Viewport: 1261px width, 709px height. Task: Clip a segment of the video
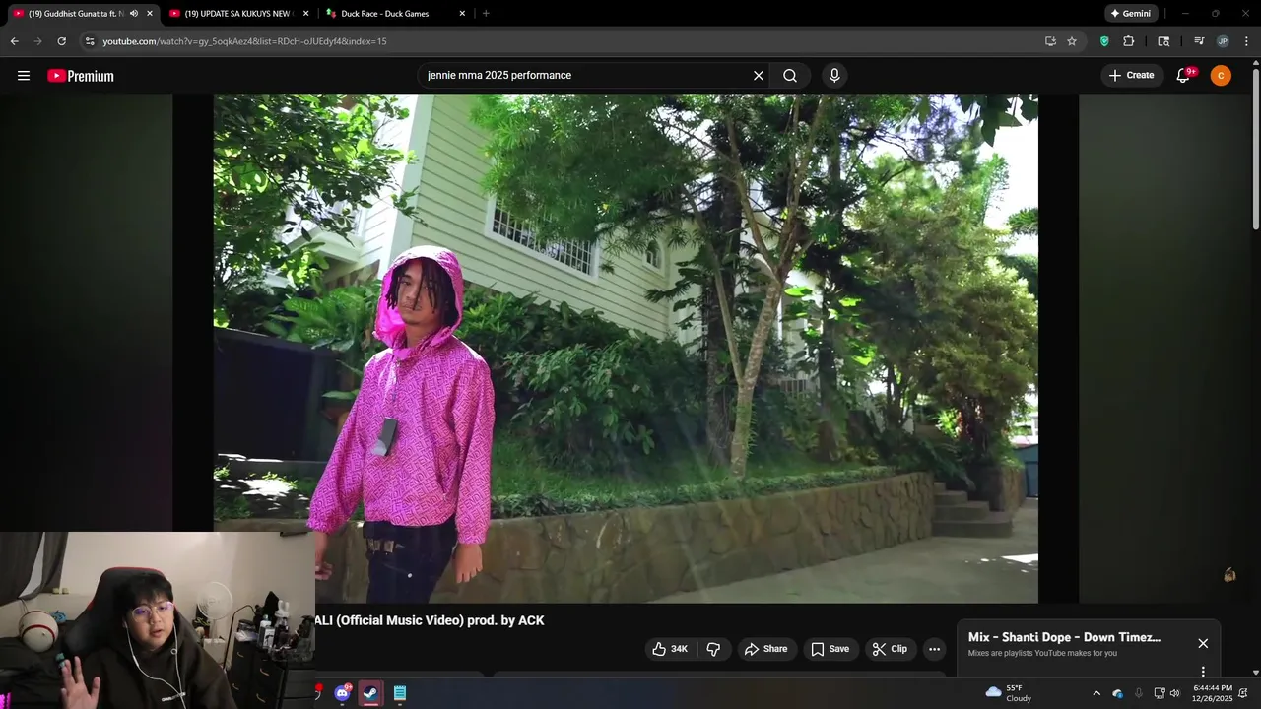(890, 649)
